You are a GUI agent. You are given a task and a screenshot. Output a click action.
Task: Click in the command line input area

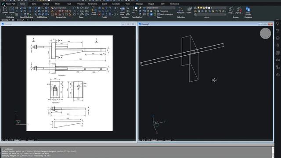coord(136,152)
